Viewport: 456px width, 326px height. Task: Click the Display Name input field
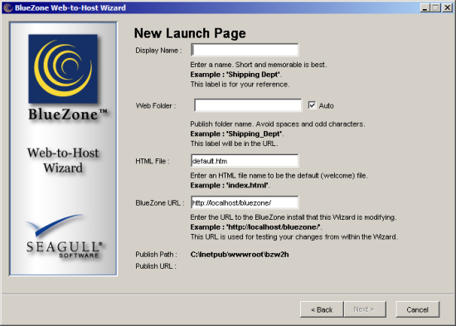pyautogui.click(x=245, y=50)
